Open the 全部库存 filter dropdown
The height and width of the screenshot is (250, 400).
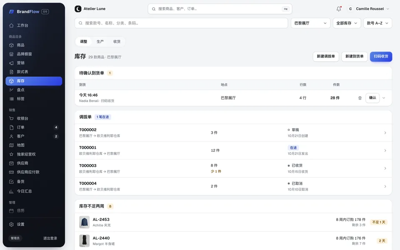(x=347, y=23)
